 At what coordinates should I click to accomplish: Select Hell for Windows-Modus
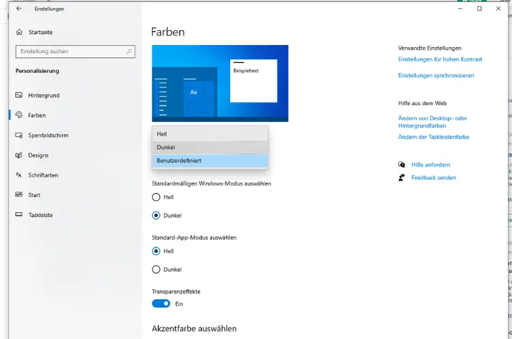click(x=156, y=197)
